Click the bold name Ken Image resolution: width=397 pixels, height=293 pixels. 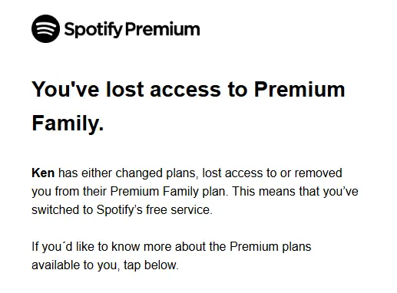(x=43, y=173)
